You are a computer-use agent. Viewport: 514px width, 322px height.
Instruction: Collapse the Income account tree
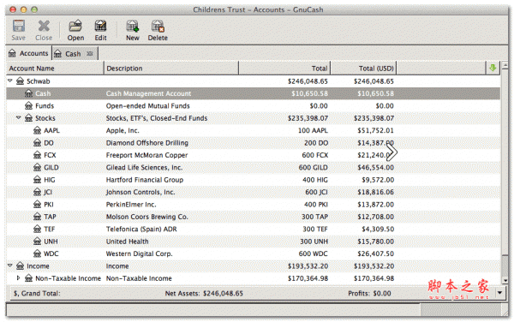(x=10, y=265)
